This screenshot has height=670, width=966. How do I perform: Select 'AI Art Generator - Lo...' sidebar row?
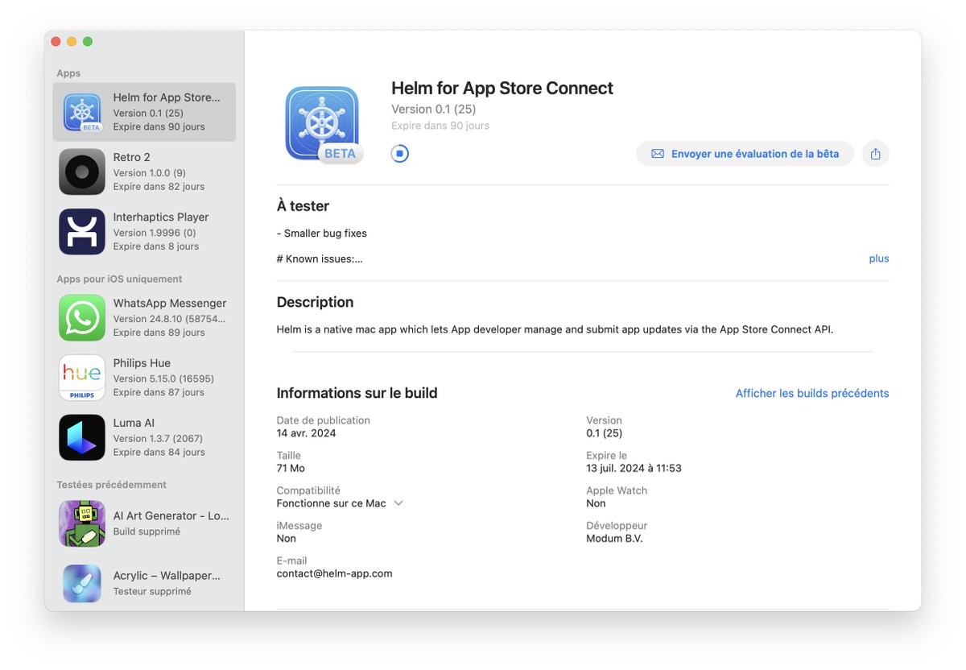coord(144,523)
